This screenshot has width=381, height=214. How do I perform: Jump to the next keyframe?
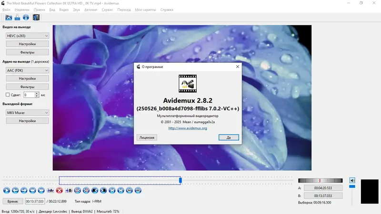coord(41,191)
